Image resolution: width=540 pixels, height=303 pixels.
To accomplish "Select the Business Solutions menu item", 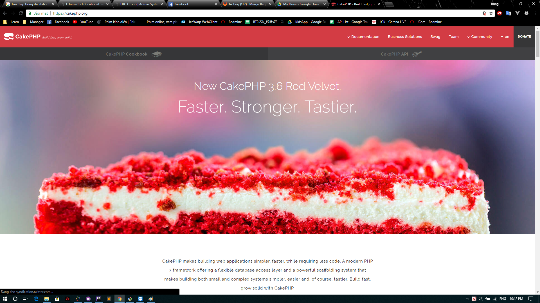I will [x=405, y=37].
